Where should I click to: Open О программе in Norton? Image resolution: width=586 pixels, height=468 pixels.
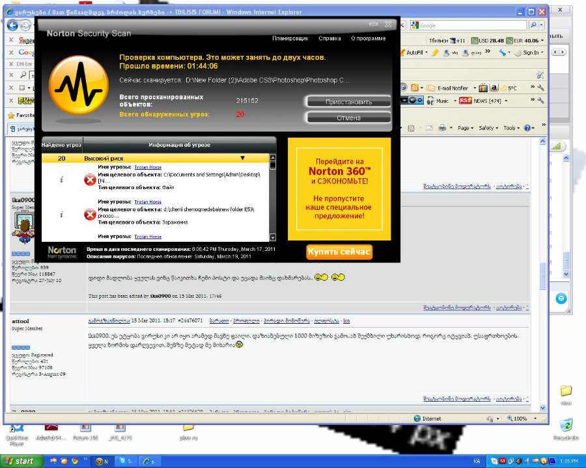368,38
